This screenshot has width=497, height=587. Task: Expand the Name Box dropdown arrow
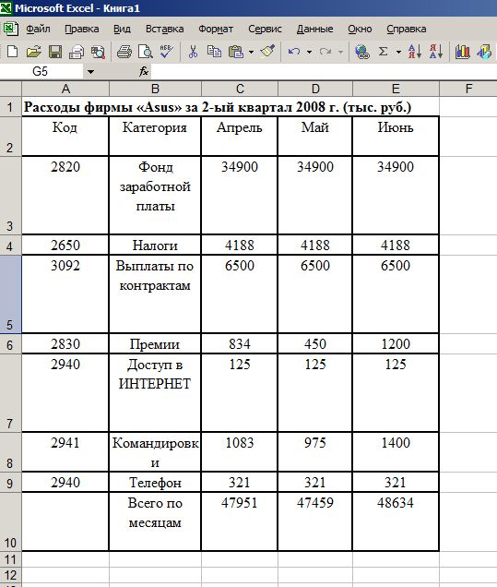(90, 71)
